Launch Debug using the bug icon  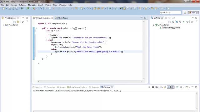[22, 8]
